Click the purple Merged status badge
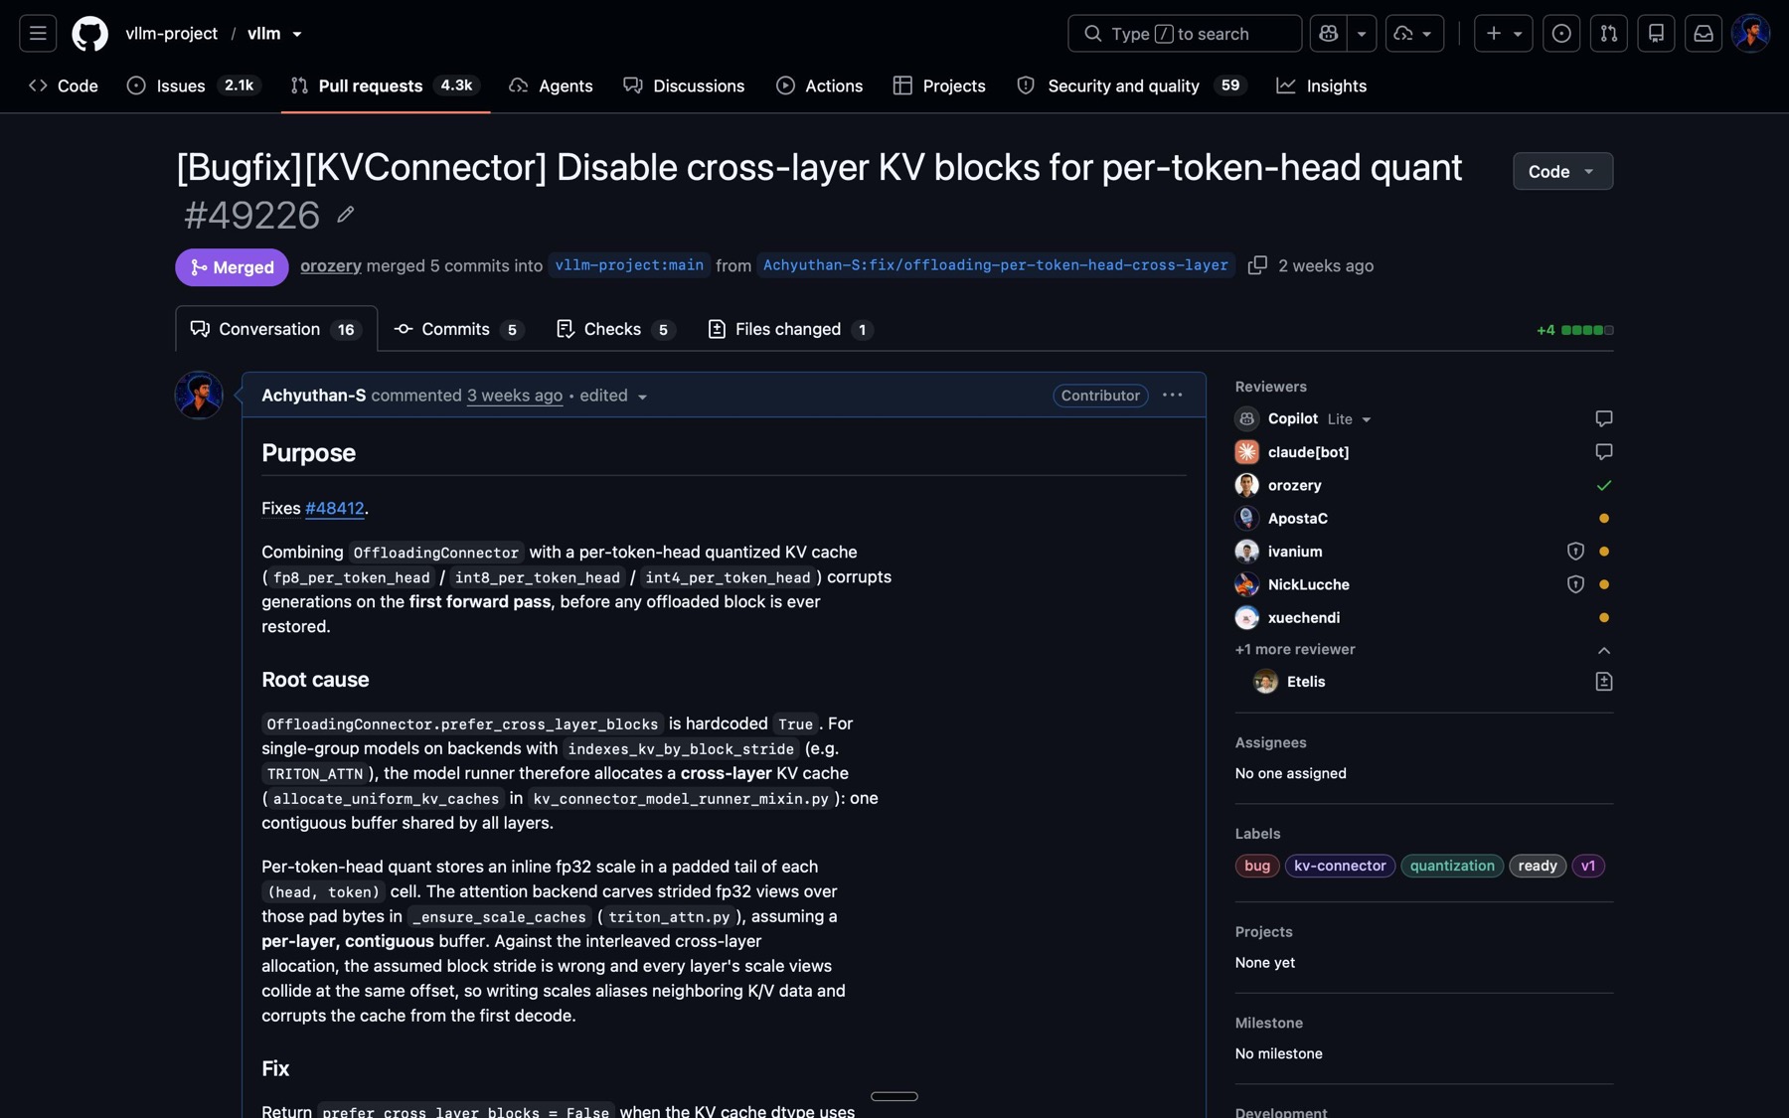This screenshot has height=1118, width=1789. coord(233,267)
